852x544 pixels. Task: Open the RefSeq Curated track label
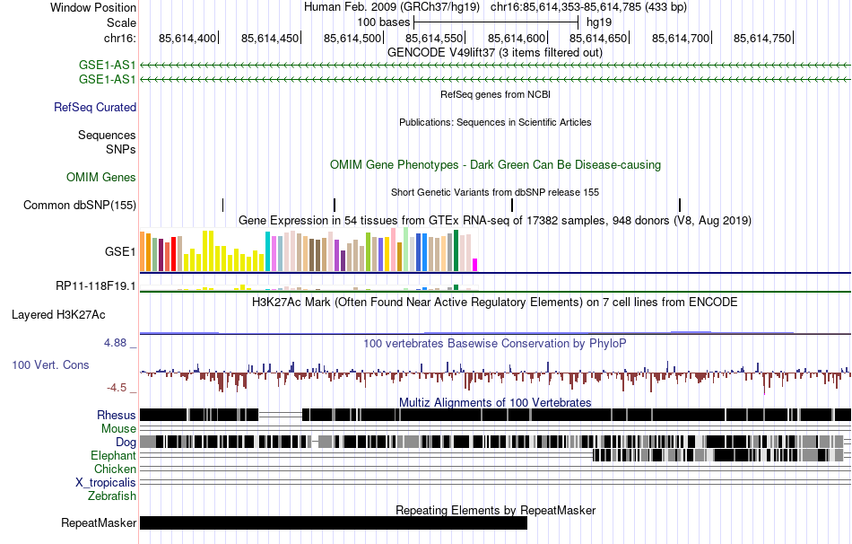95,107
